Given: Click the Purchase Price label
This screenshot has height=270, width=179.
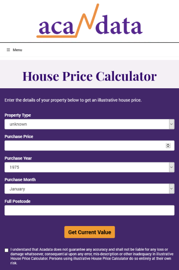Looking at the screenshot, I should point(19,136).
